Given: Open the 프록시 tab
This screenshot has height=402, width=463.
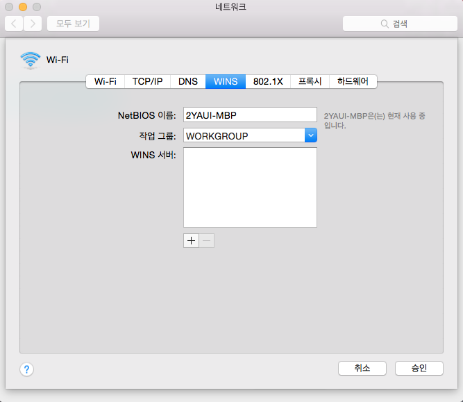Looking at the screenshot, I should [x=310, y=81].
